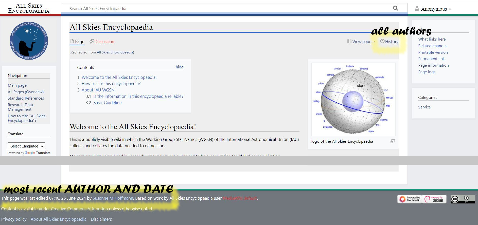Click the Creative Commons BY license icon
This screenshot has height=225, width=478.
click(463, 199)
